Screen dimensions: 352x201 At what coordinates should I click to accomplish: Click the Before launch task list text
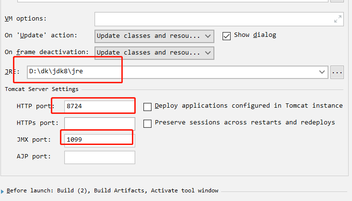(113, 190)
